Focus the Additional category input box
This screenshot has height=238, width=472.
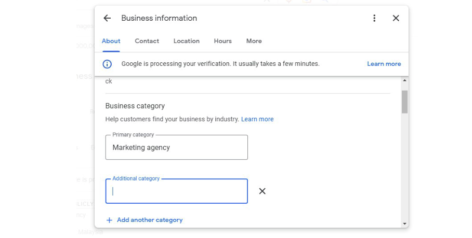click(x=177, y=191)
